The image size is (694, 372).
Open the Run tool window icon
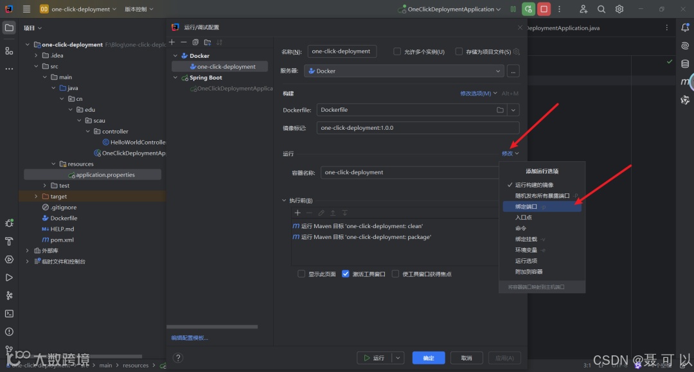point(9,278)
